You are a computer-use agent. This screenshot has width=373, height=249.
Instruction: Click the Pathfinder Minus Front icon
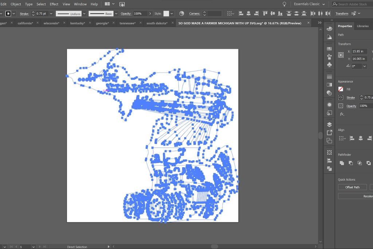click(350, 163)
